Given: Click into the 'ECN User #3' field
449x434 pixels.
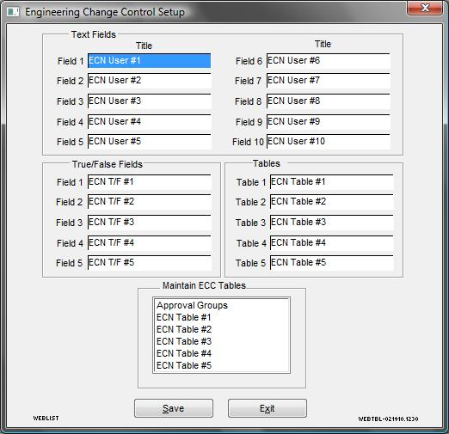Looking at the screenshot, I should coord(149,101).
